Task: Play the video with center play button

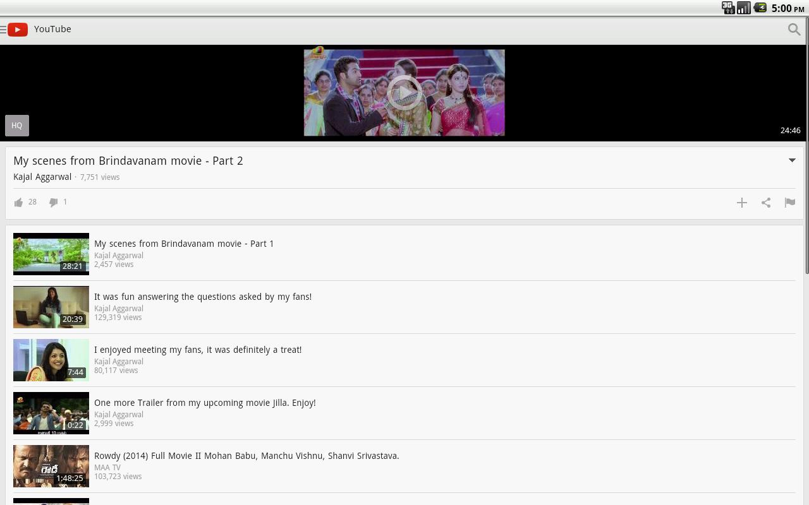Action: [404, 93]
